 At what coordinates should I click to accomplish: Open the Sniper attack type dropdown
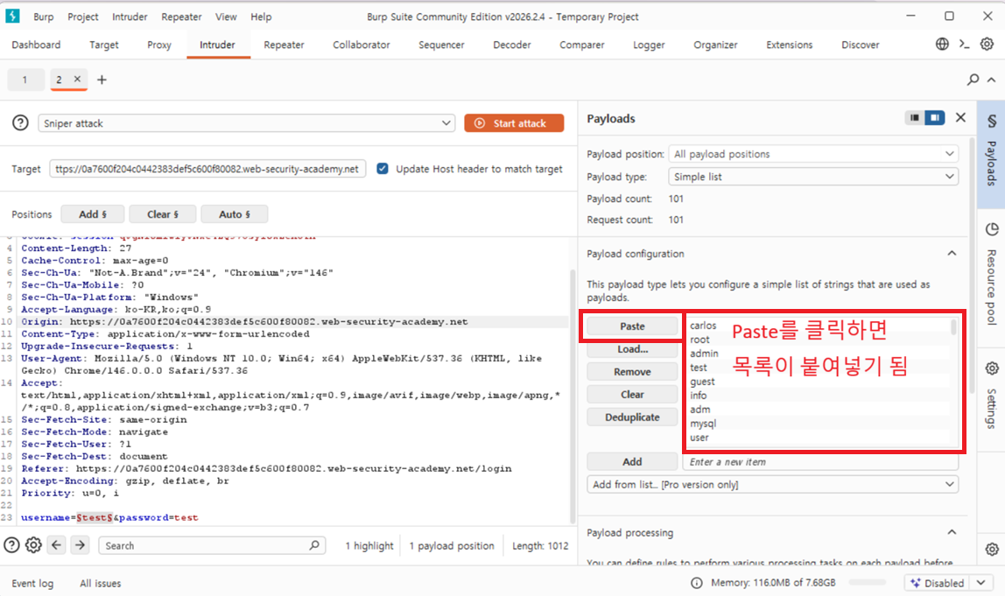[246, 123]
